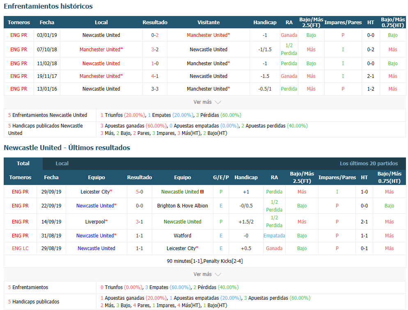Click result 5-0 Leicester vs Newcastle
Screen dimensions: 408x310
pos(140,192)
